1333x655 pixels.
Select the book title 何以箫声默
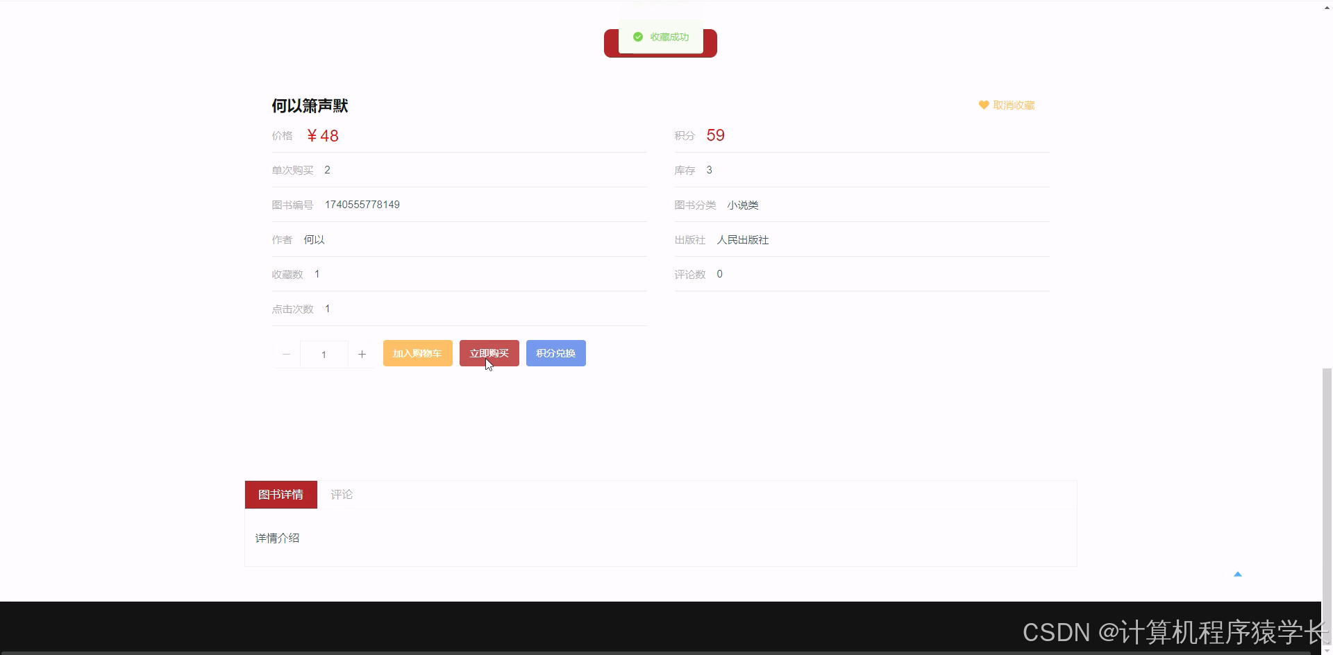click(310, 106)
